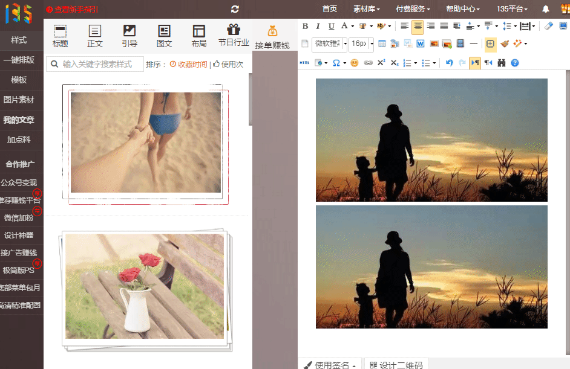This screenshot has width=570, height=369.
Task: Open 图片素材 in the left sidebar
Action: [19, 100]
